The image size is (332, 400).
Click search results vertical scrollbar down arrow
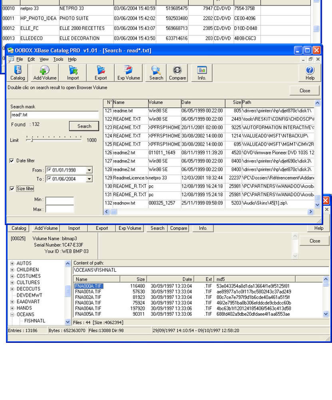[x=317, y=205]
